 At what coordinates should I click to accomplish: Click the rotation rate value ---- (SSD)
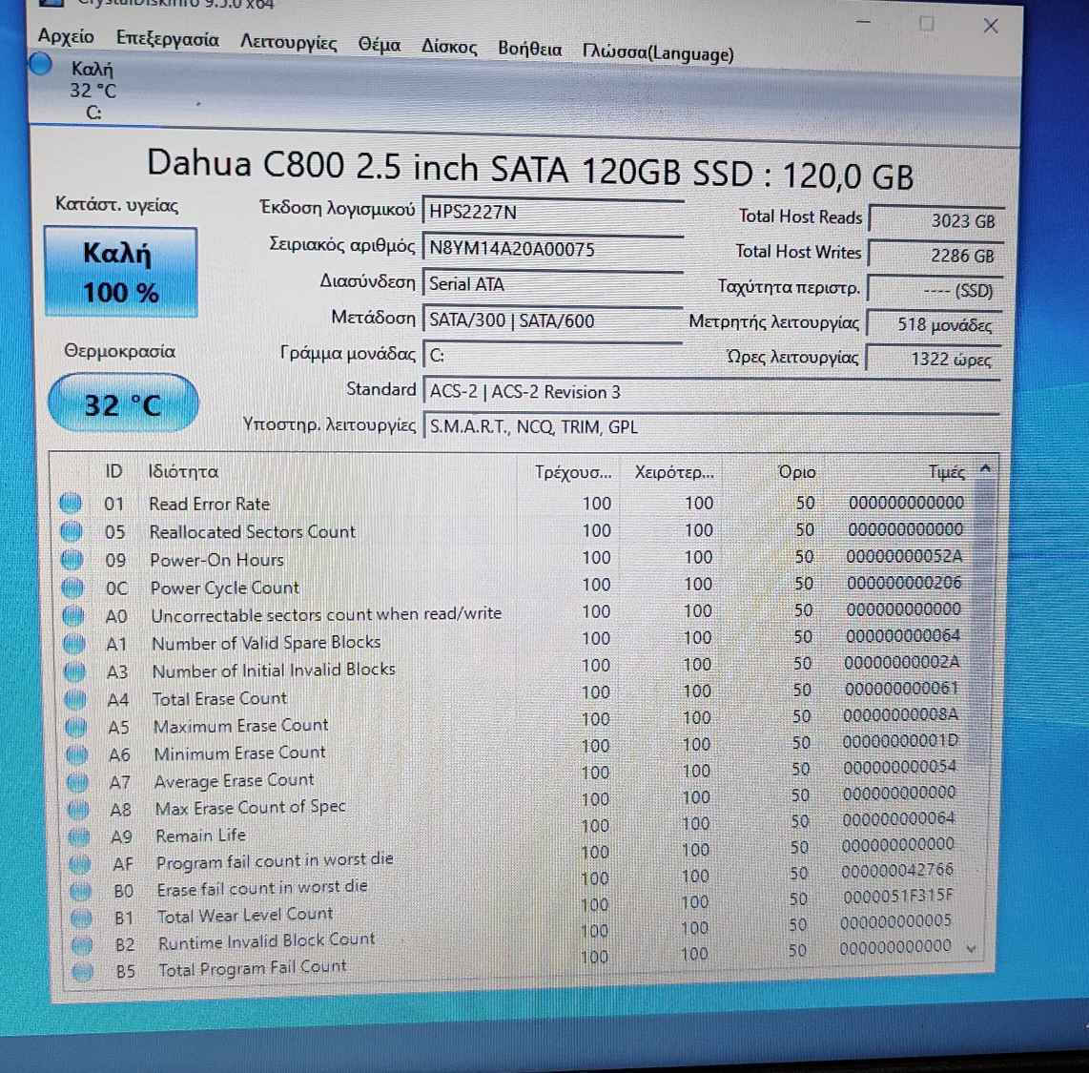tap(935, 290)
